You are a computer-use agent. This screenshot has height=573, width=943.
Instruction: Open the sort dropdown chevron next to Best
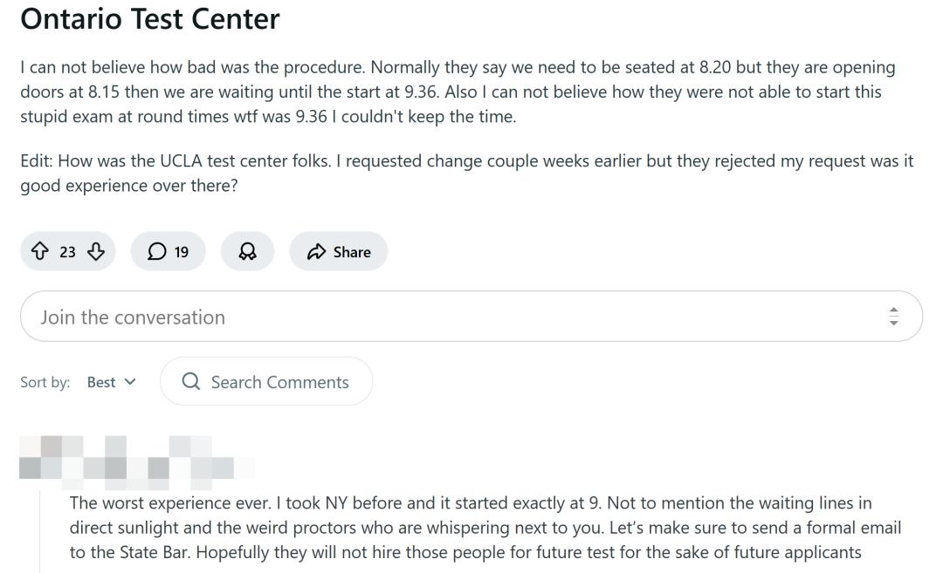click(131, 382)
